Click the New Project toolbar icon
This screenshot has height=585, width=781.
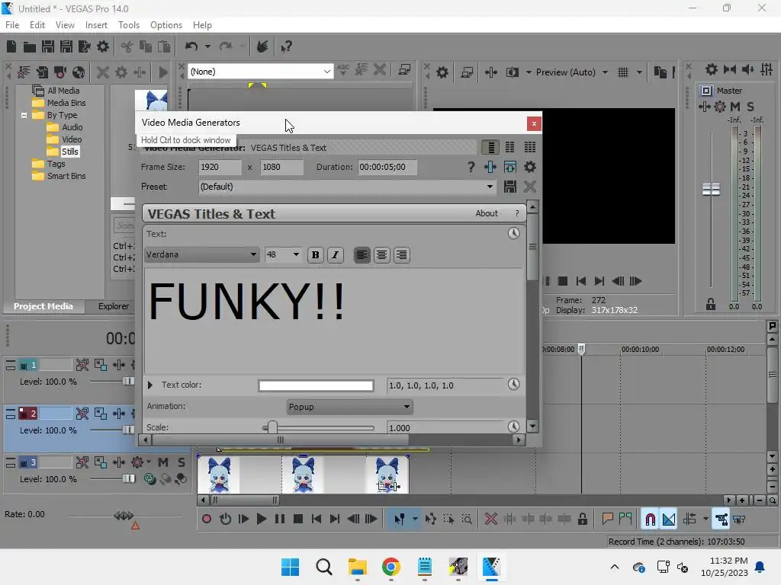(11, 46)
